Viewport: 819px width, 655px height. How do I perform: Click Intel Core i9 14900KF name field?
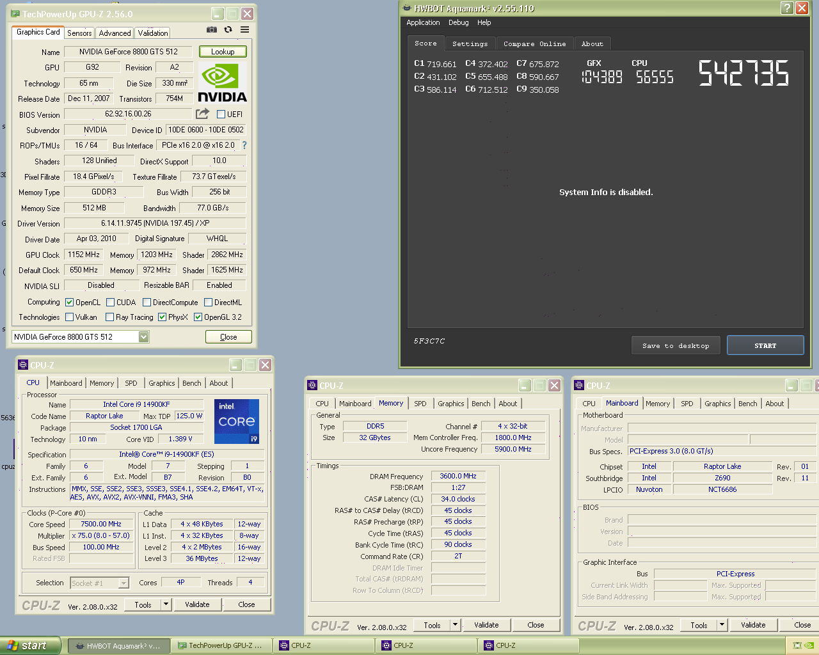[x=136, y=404]
